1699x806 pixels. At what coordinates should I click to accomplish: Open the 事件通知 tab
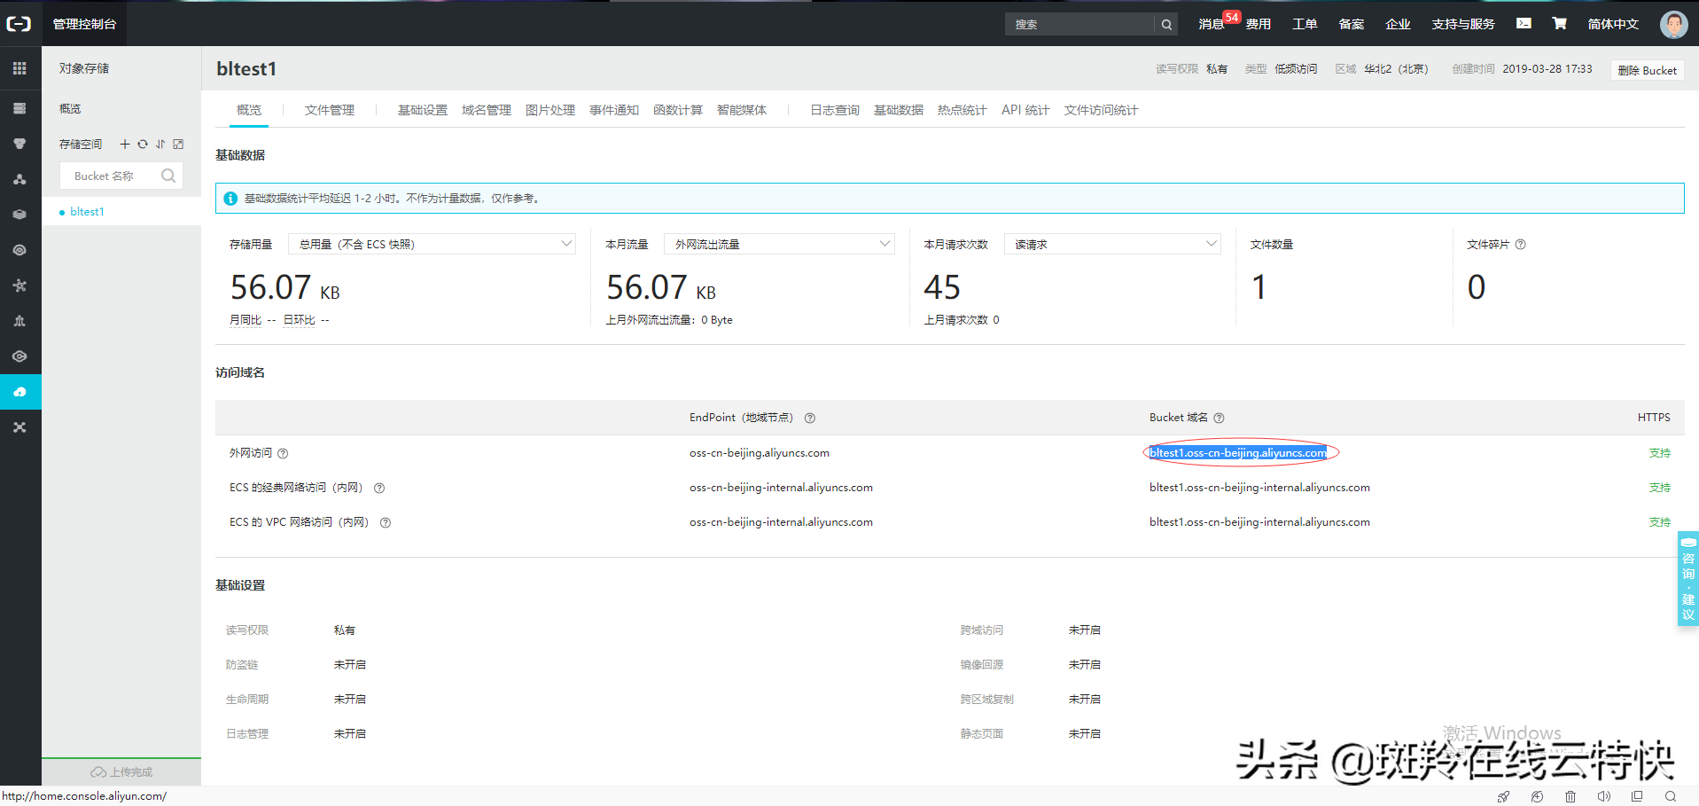coord(614,110)
